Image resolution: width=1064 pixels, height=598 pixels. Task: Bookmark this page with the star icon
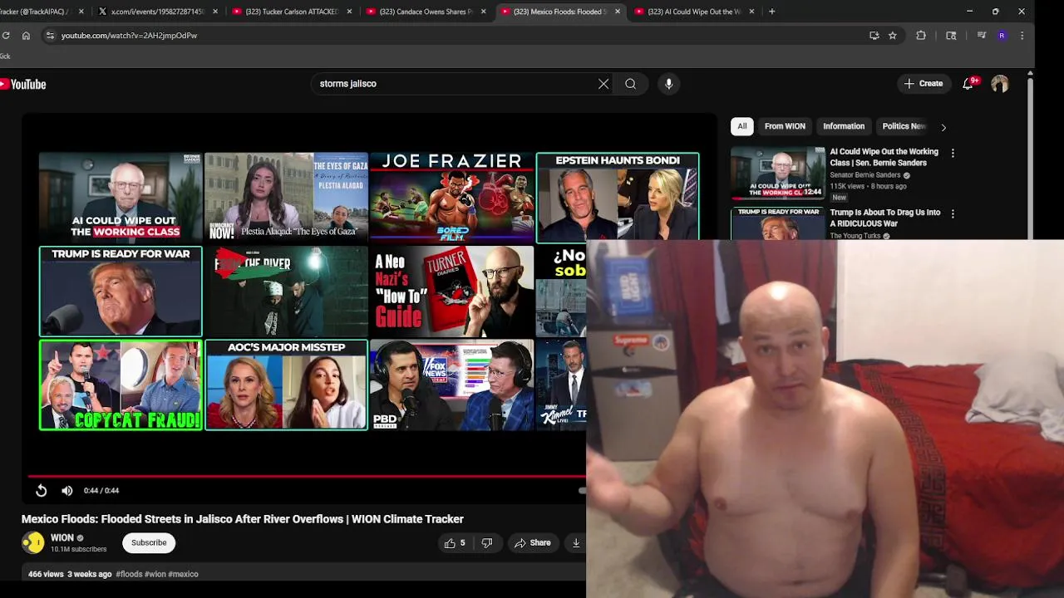click(893, 36)
